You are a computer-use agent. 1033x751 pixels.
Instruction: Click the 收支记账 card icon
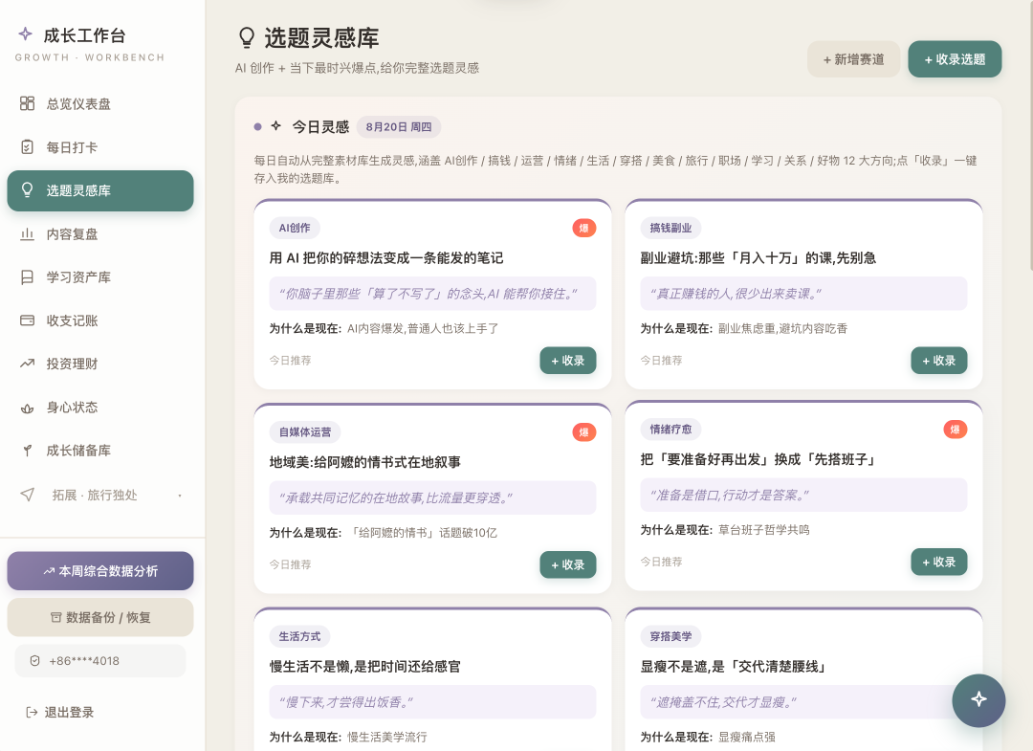pyautogui.click(x=27, y=320)
